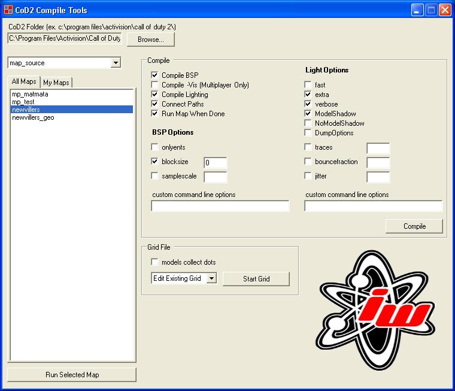Image resolution: width=455 pixels, height=391 pixels.
Task: Select mp_test in the map list
Action: 72,102
